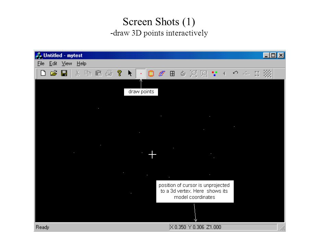The width and height of the screenshot is (329, 246).
Task: Click the Paste clipboard icon
Action: [x=98, y=73]
